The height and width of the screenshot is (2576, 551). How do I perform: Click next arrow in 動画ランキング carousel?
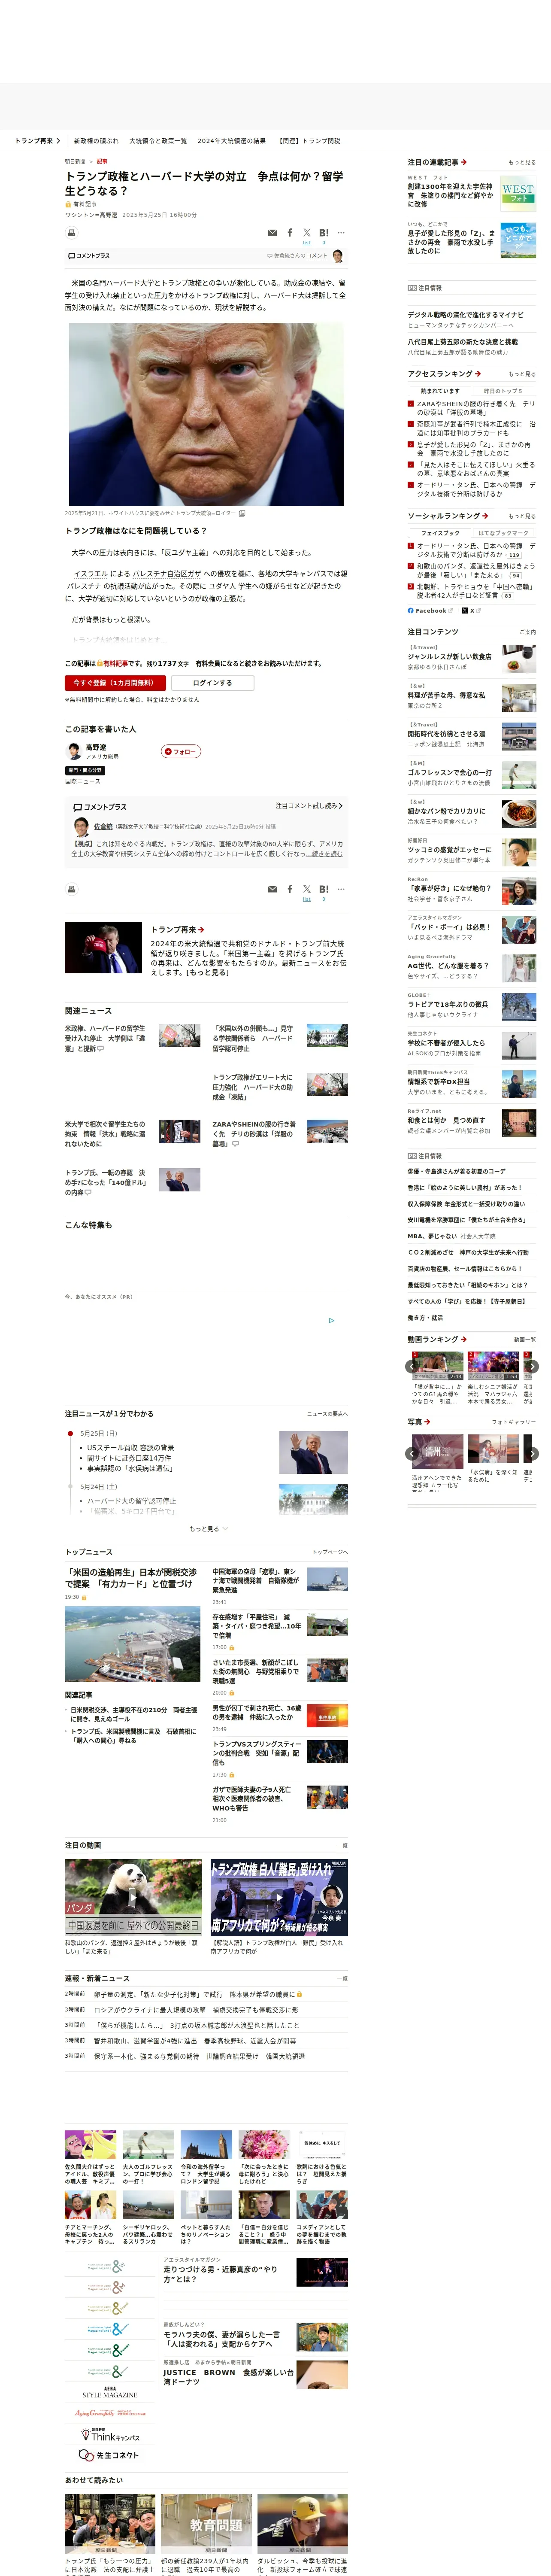tap(532, 1366)
